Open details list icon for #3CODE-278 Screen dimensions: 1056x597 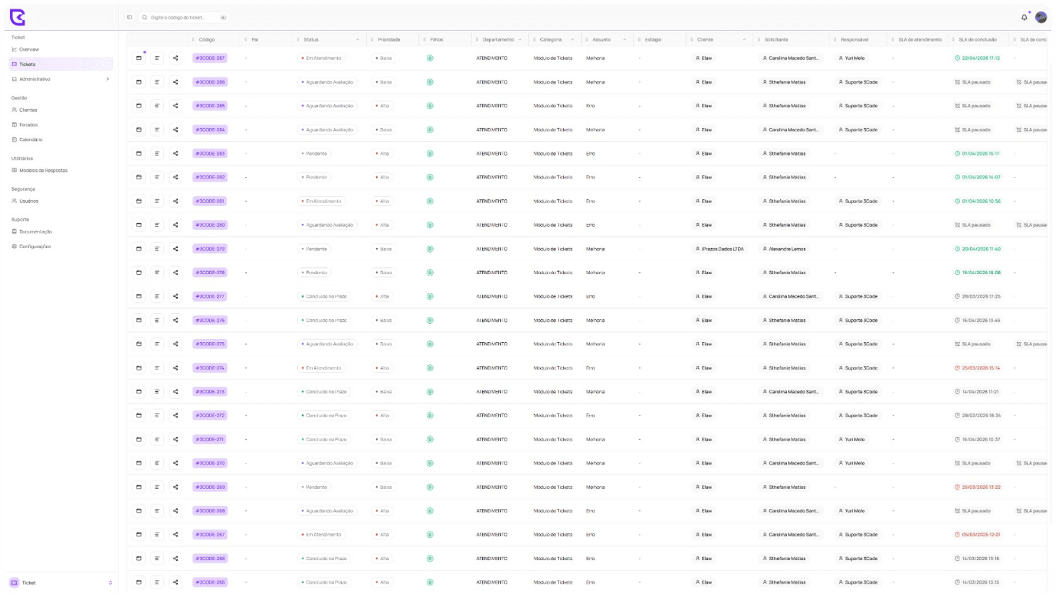[x=157, y=272]
